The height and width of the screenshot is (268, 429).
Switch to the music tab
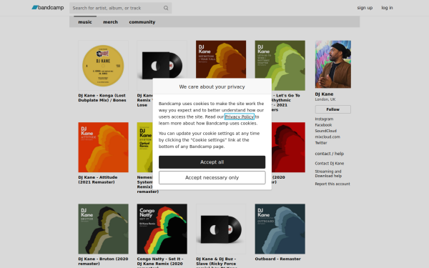click(x=85, y=22)
